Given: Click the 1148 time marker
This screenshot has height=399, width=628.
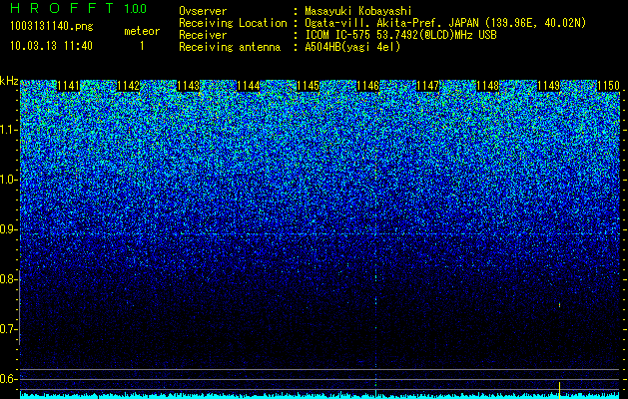Looking at the screenshot, I should point(488,86).
